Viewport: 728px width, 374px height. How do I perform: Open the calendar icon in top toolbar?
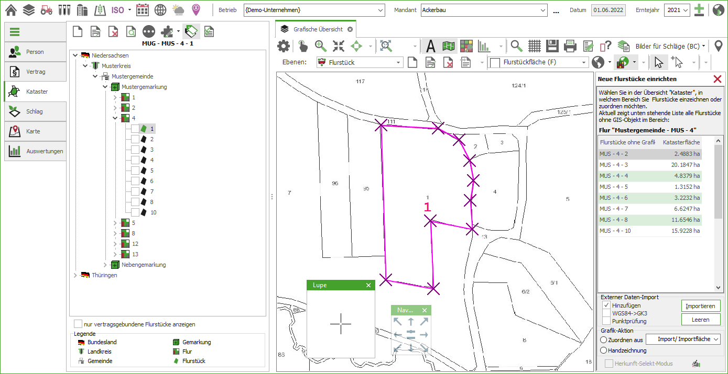pyautogui.click(x=143, y=10)
